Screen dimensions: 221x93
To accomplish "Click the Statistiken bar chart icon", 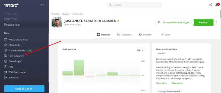I will (x=119, y=35).
